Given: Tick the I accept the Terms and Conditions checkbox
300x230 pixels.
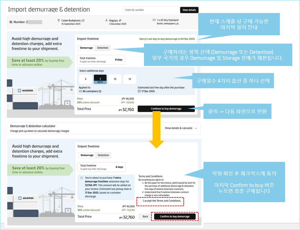Looking at the screenshot, I should tap(140, 201).
